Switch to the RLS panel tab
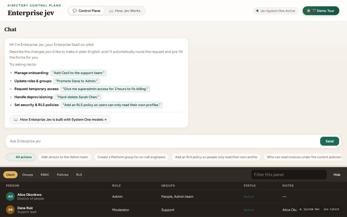 click(x=79, y=175)
